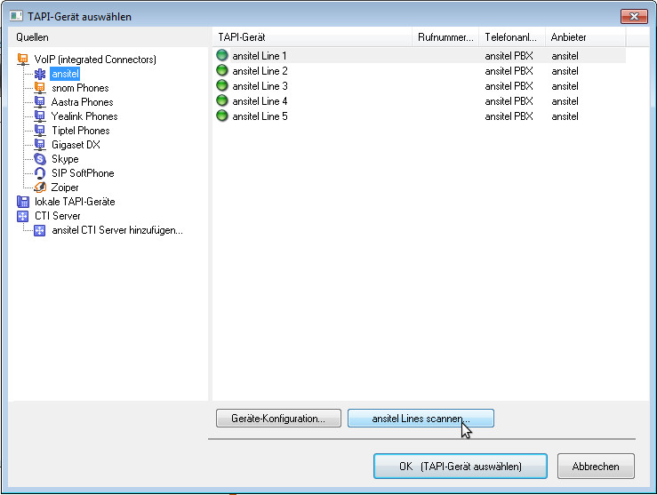
Task: Click green status icon of ansitel Line 2
Action: 222,71
